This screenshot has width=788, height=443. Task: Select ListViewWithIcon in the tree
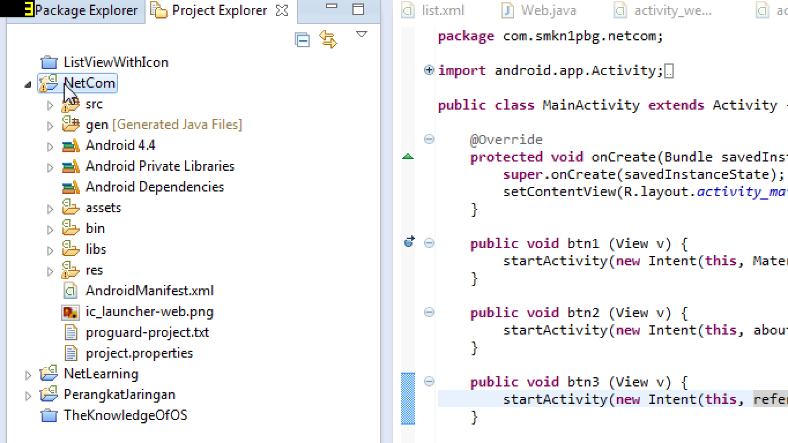[116, 62]
